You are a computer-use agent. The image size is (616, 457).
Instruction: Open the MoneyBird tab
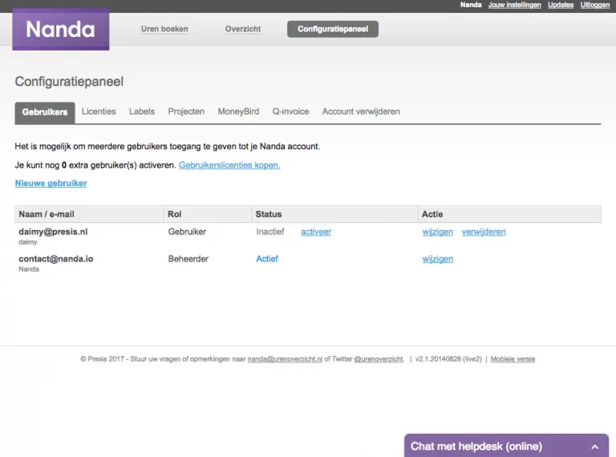coord(238,111)
